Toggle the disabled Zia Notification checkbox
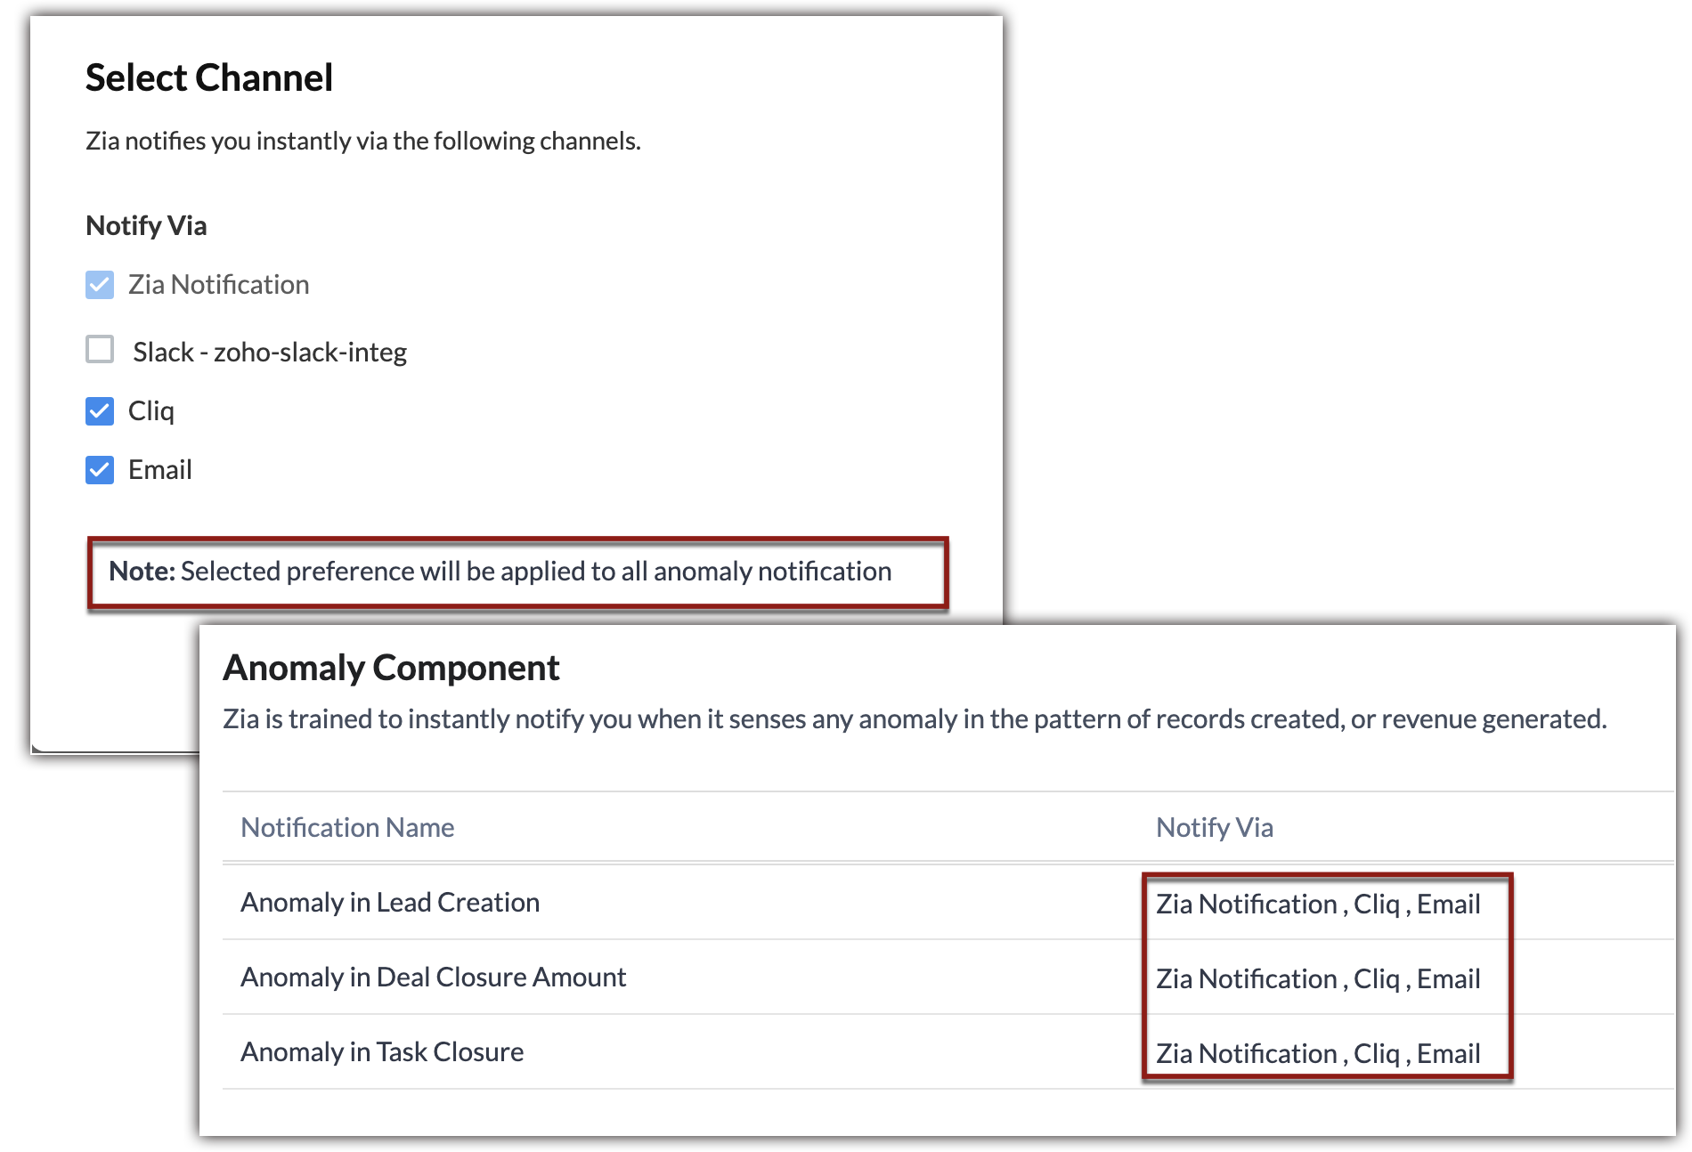 [100, 285]
